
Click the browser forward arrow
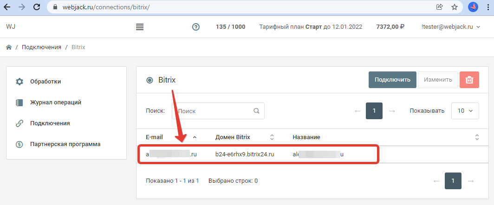(22, 7)
